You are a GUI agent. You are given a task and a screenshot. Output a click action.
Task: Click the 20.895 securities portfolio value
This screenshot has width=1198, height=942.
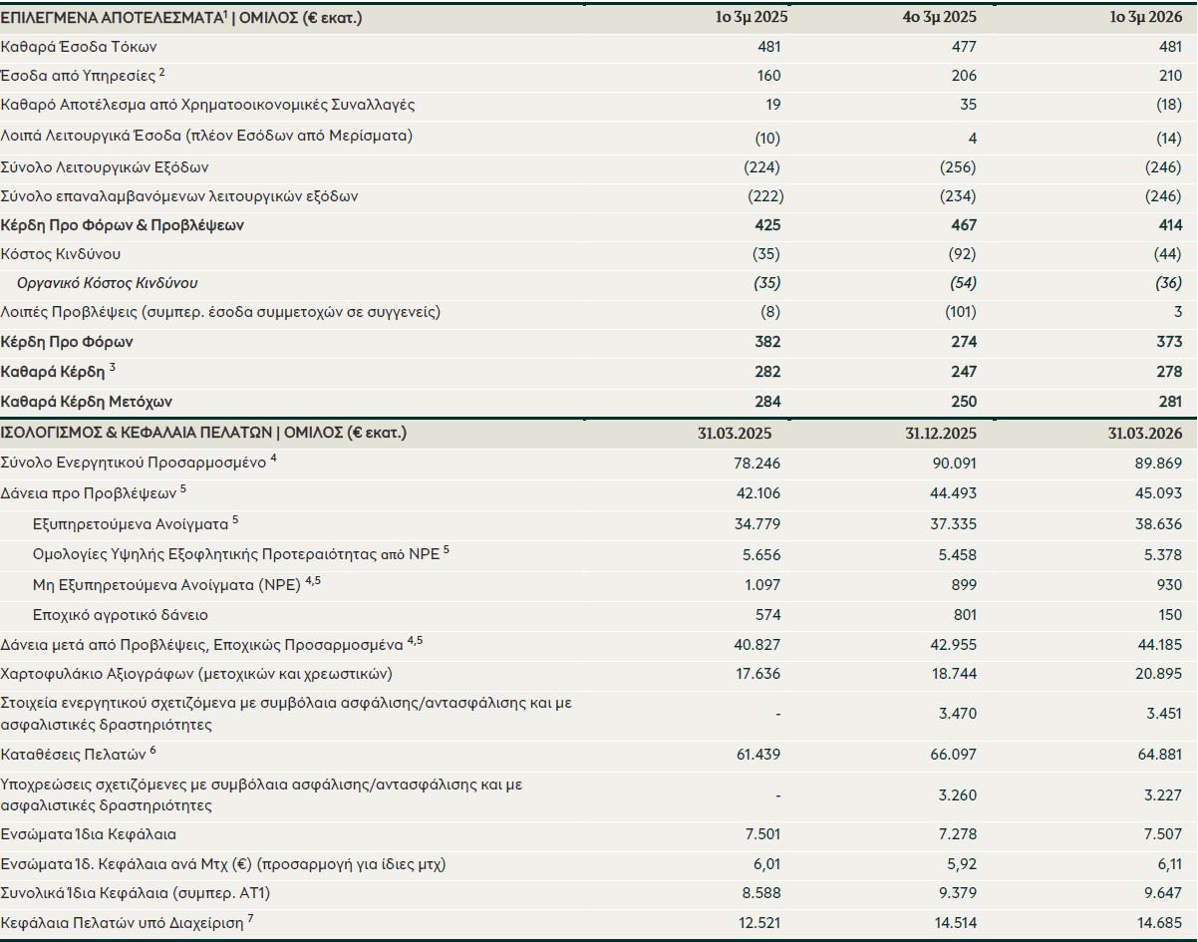click(1158, 674)
